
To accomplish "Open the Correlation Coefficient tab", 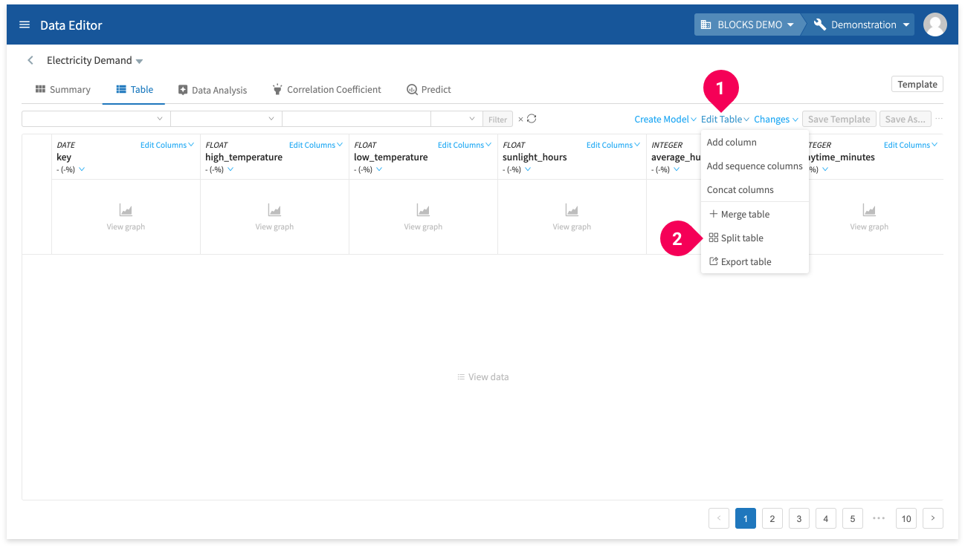I will click(326, 89).
